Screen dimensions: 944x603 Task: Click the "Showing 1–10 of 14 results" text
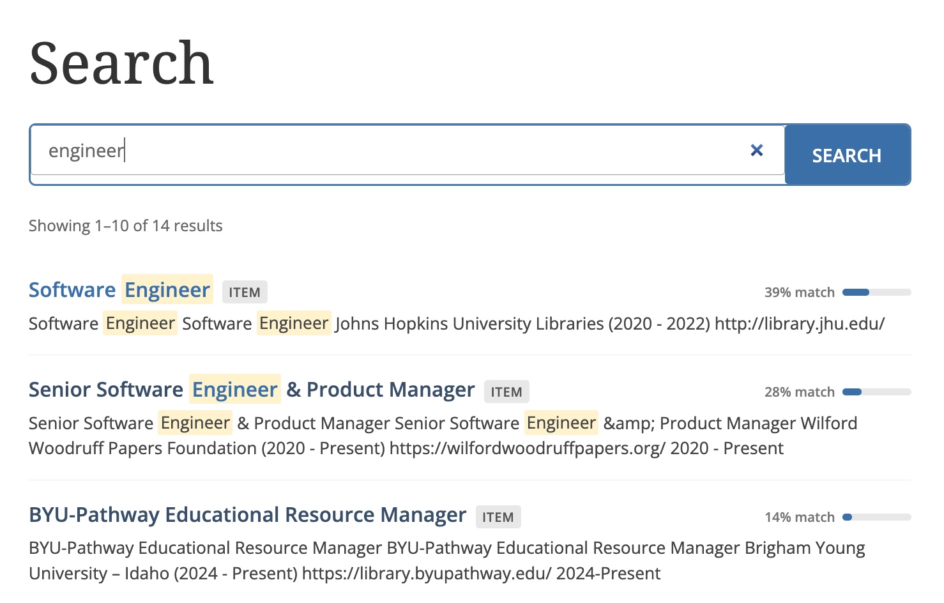126,226
